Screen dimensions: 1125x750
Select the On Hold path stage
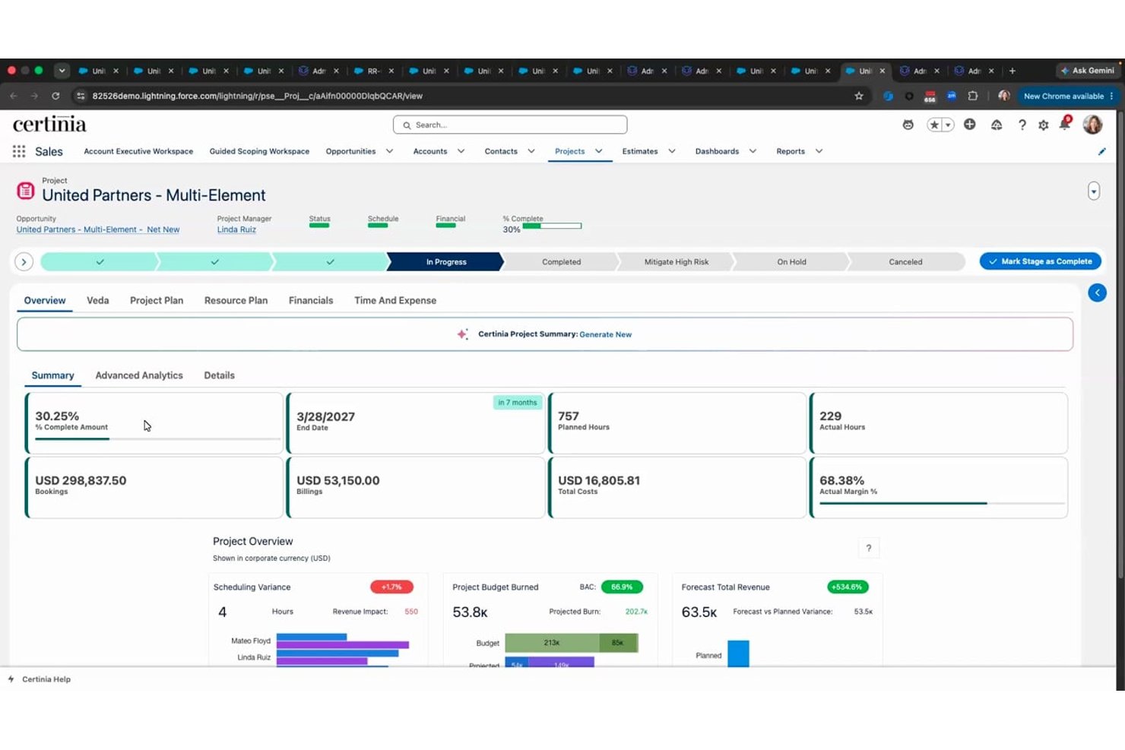click(x=791, y=261)
